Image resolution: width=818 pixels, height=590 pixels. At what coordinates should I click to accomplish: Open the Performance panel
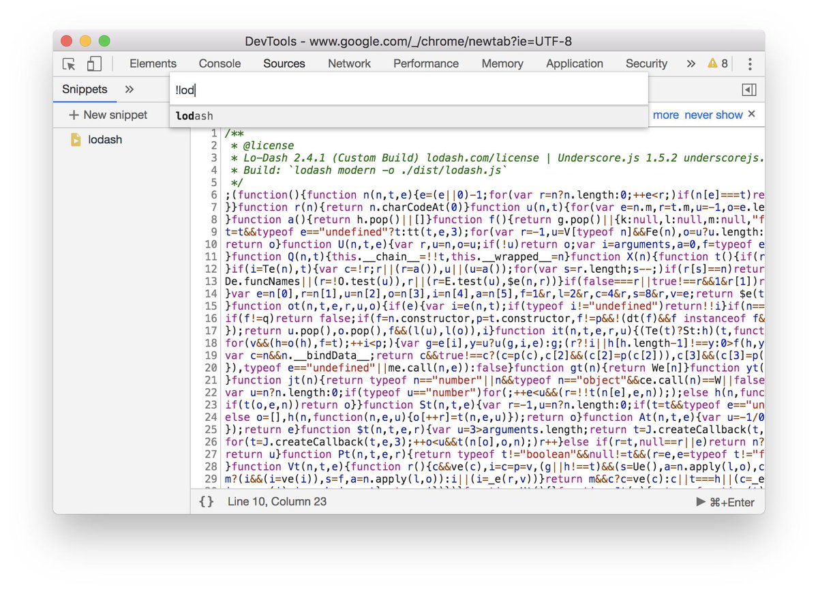(426, 63)
